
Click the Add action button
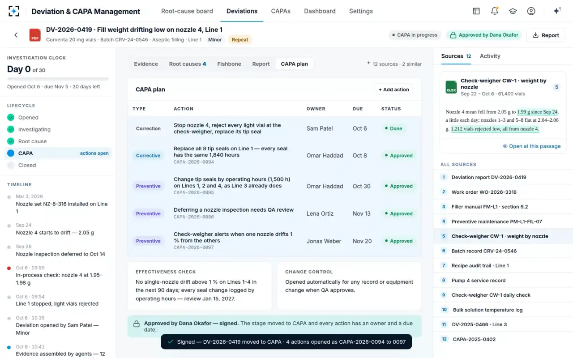(394, 89)
